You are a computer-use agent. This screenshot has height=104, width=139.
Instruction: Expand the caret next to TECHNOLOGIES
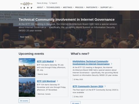(x=61, y=8)
